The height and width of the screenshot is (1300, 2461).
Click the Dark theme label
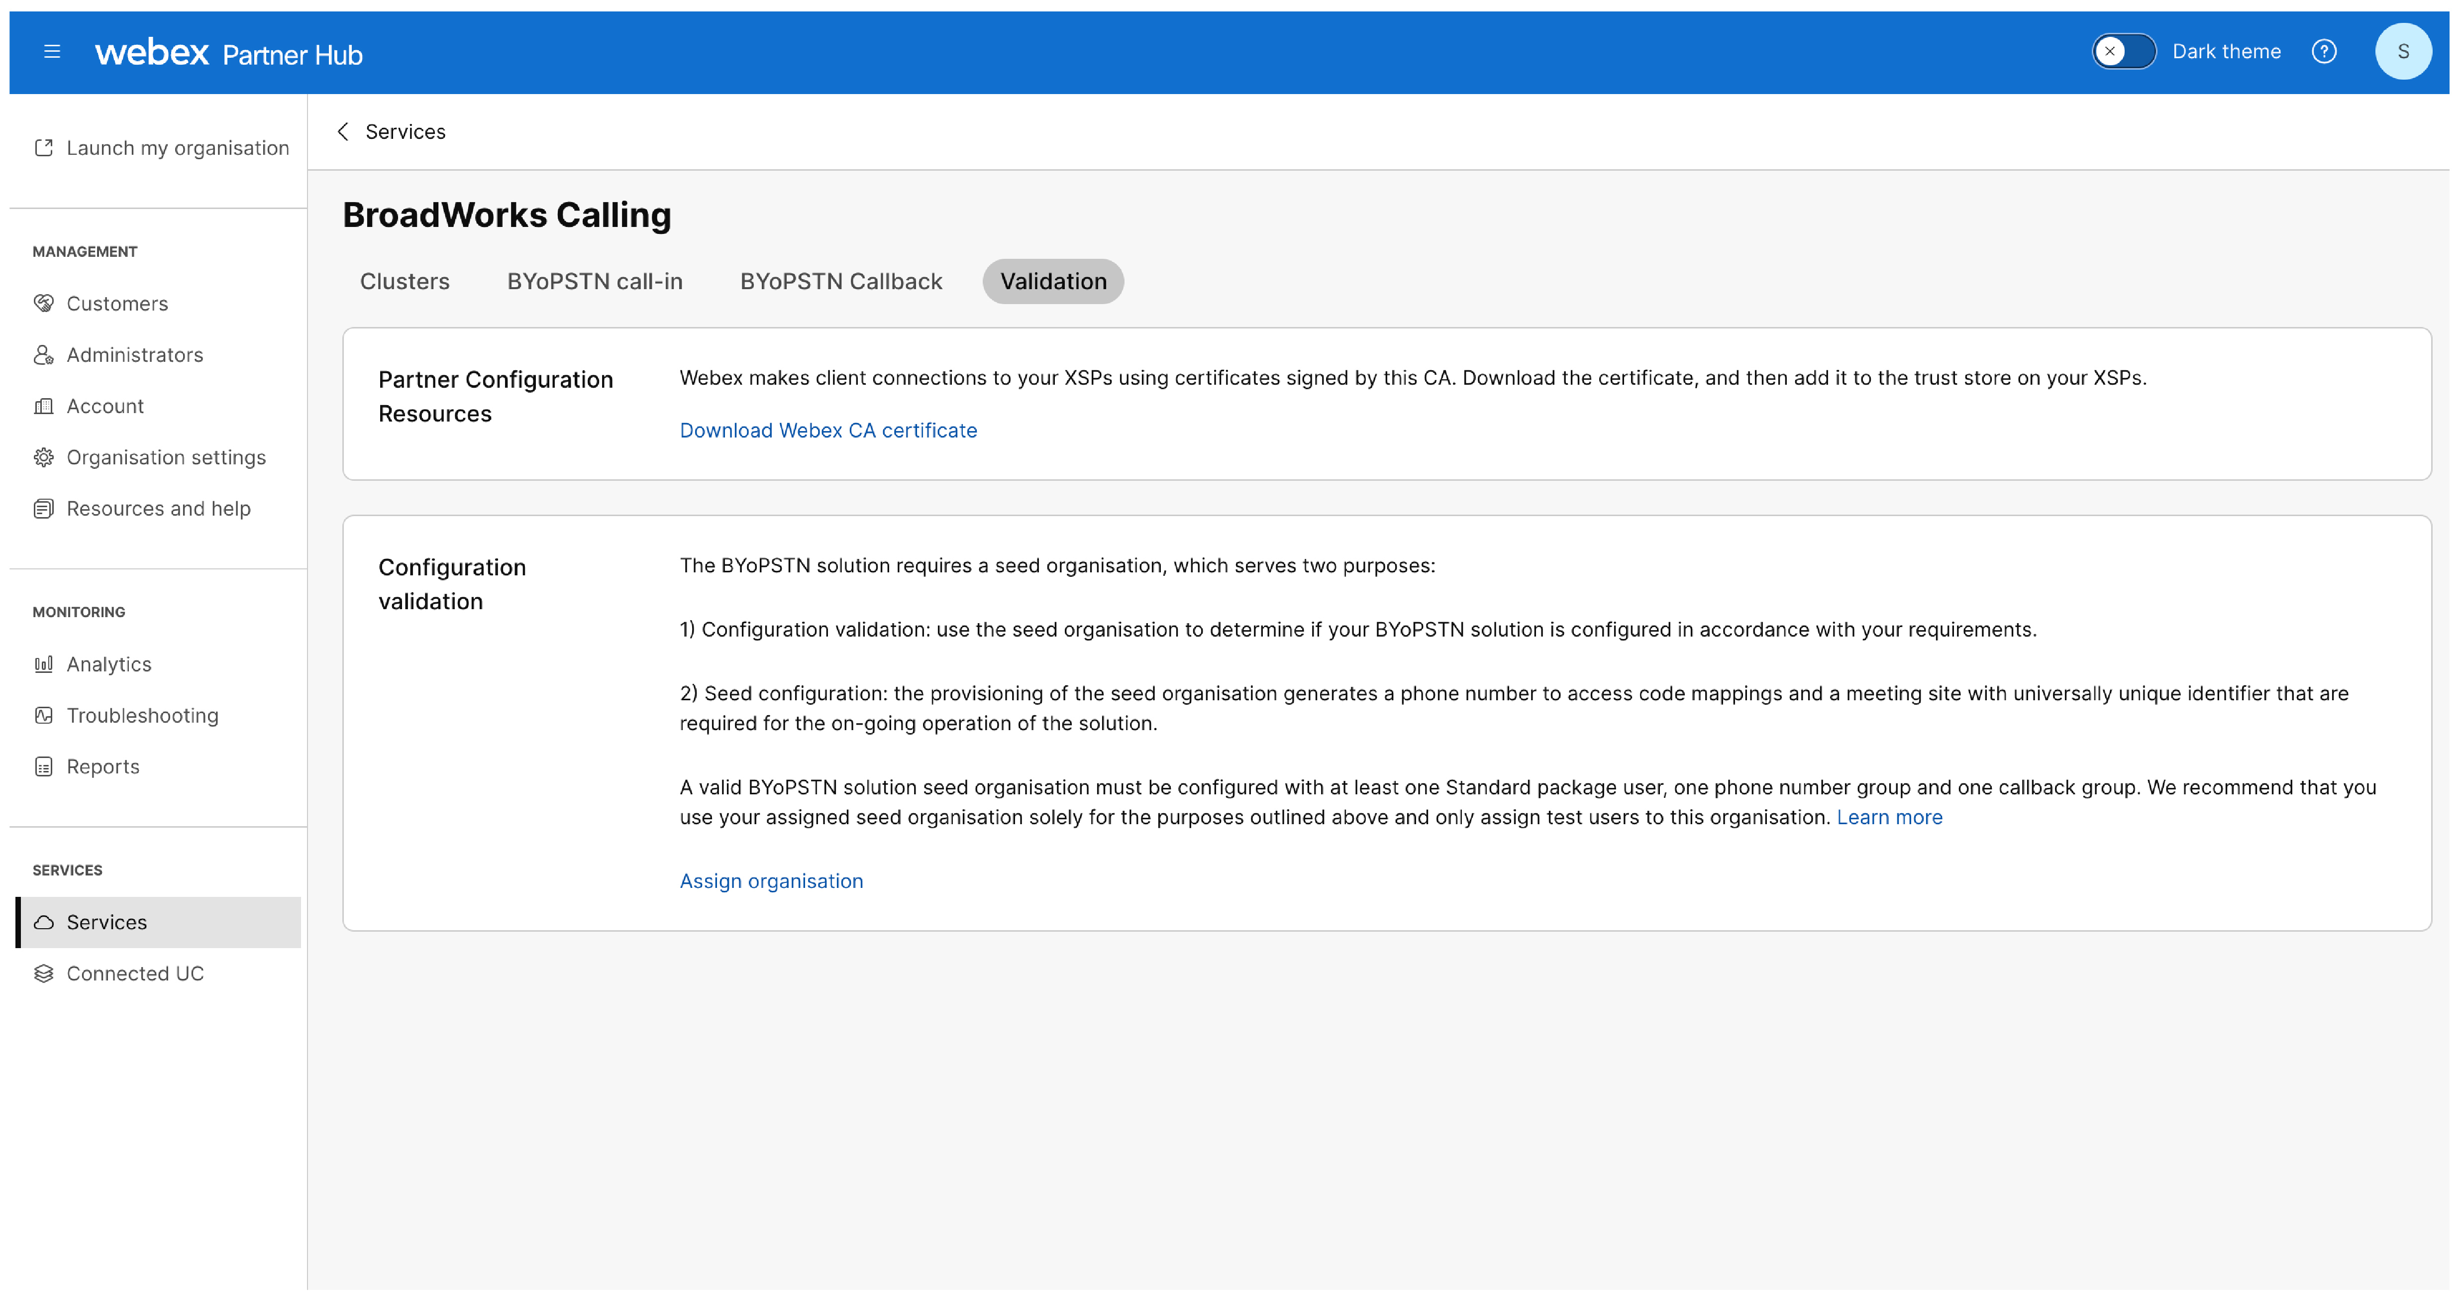(2226, 52)
